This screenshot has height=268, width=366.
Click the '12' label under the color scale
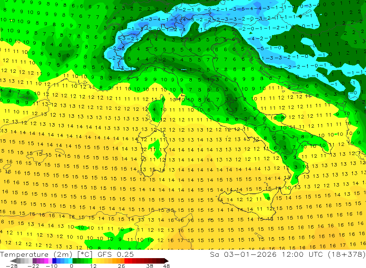pos(93,266)
